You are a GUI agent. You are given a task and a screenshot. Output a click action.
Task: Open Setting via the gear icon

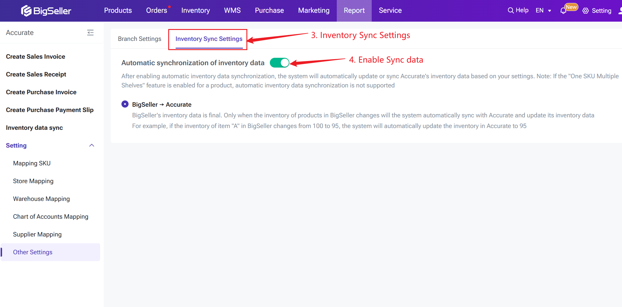point(586,11)
